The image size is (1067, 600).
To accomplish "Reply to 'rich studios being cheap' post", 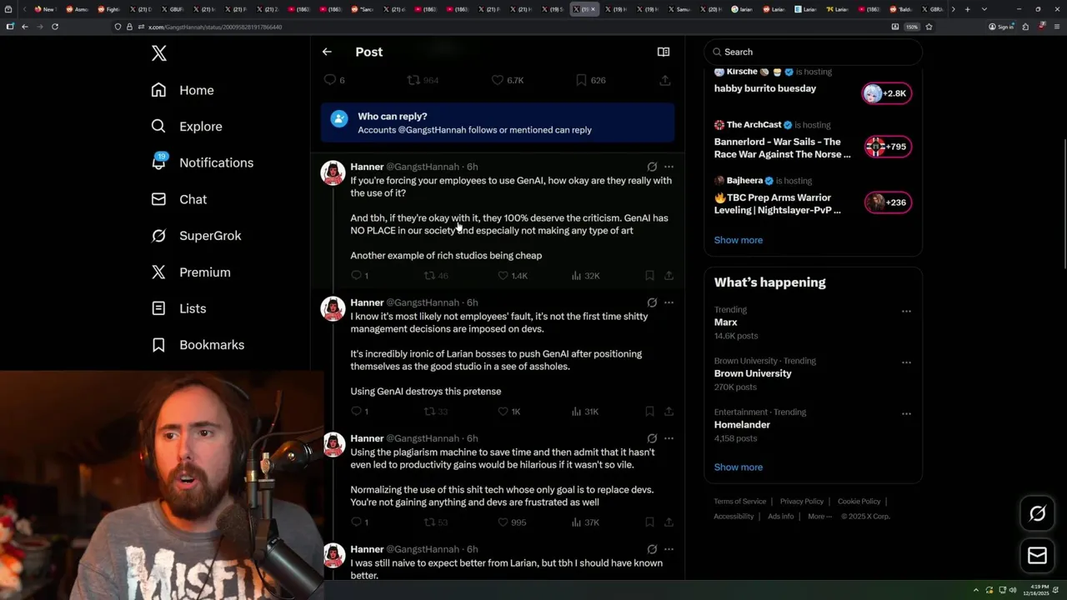I will 359,276.
